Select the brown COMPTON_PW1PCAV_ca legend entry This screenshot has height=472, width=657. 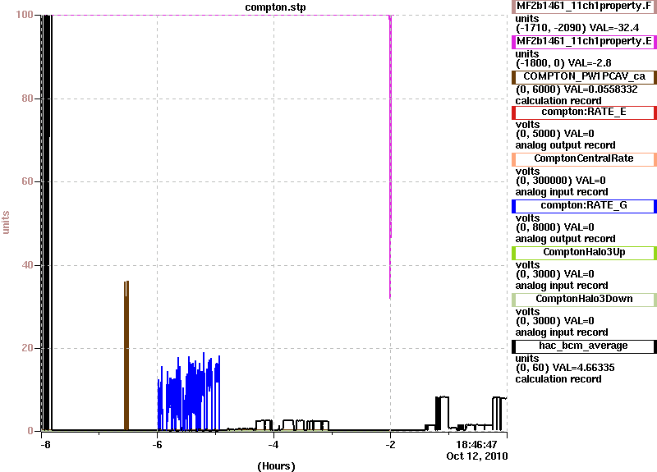tap(584, 76)
